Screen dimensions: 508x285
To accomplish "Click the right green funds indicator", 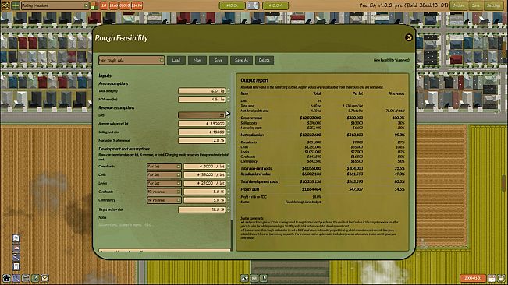I will (275, 5).
